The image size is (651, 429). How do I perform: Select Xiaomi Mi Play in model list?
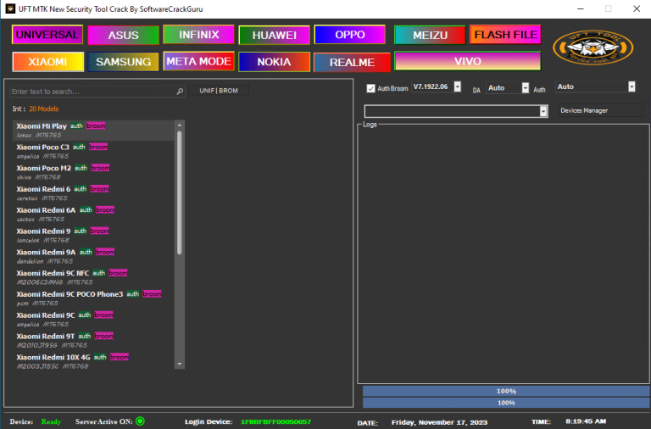pos(94,131)
